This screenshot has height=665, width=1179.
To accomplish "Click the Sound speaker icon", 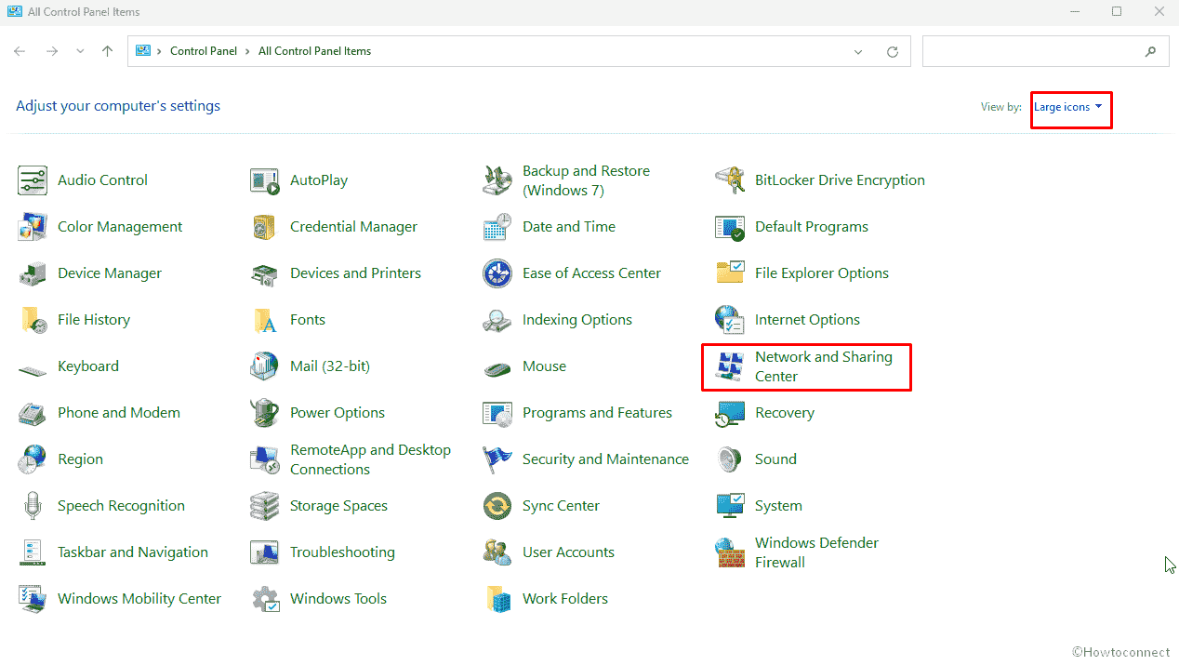I will coord(730,459).
